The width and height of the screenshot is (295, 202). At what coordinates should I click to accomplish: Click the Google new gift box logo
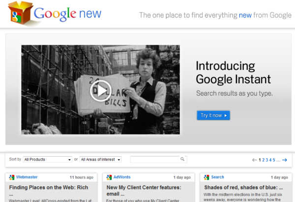[20, 13]
